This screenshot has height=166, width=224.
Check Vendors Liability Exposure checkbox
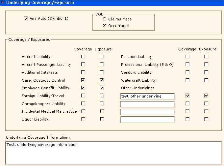(x=206, y=72)
